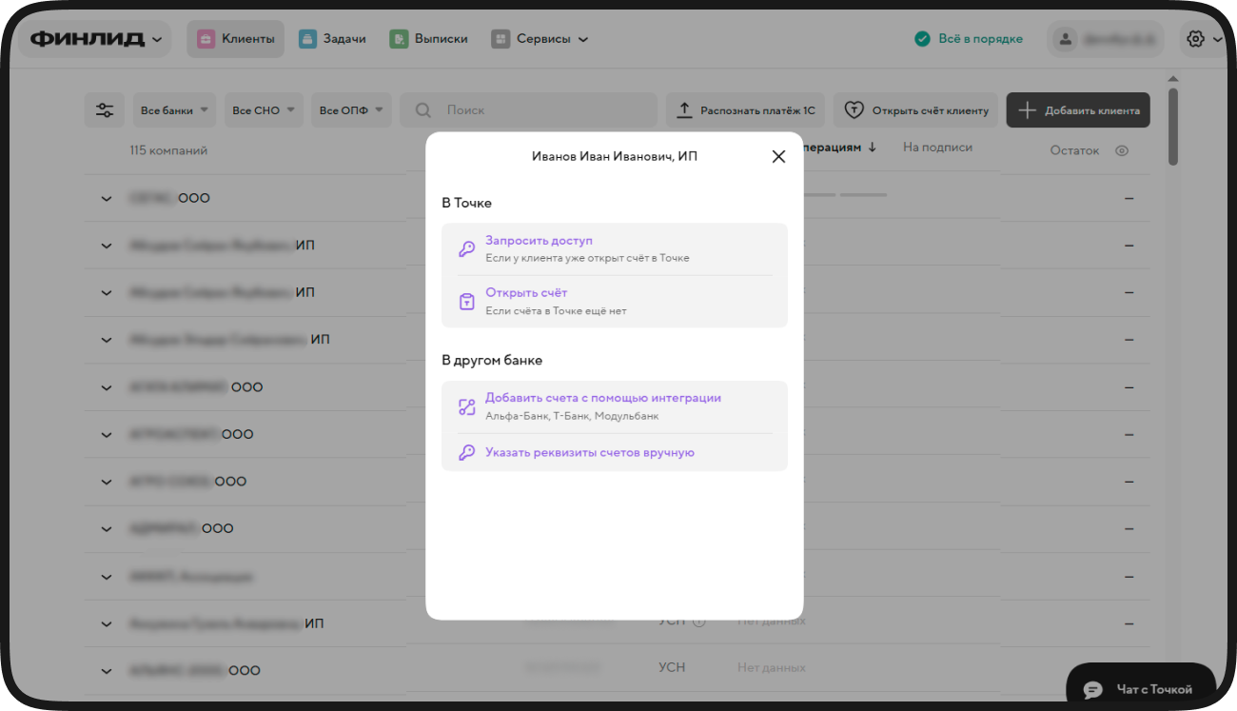The width and height of the screenshot is (1237, 711).
Task: Choose Добавить счета с помощью интеграции
Action: coord(615,407)
